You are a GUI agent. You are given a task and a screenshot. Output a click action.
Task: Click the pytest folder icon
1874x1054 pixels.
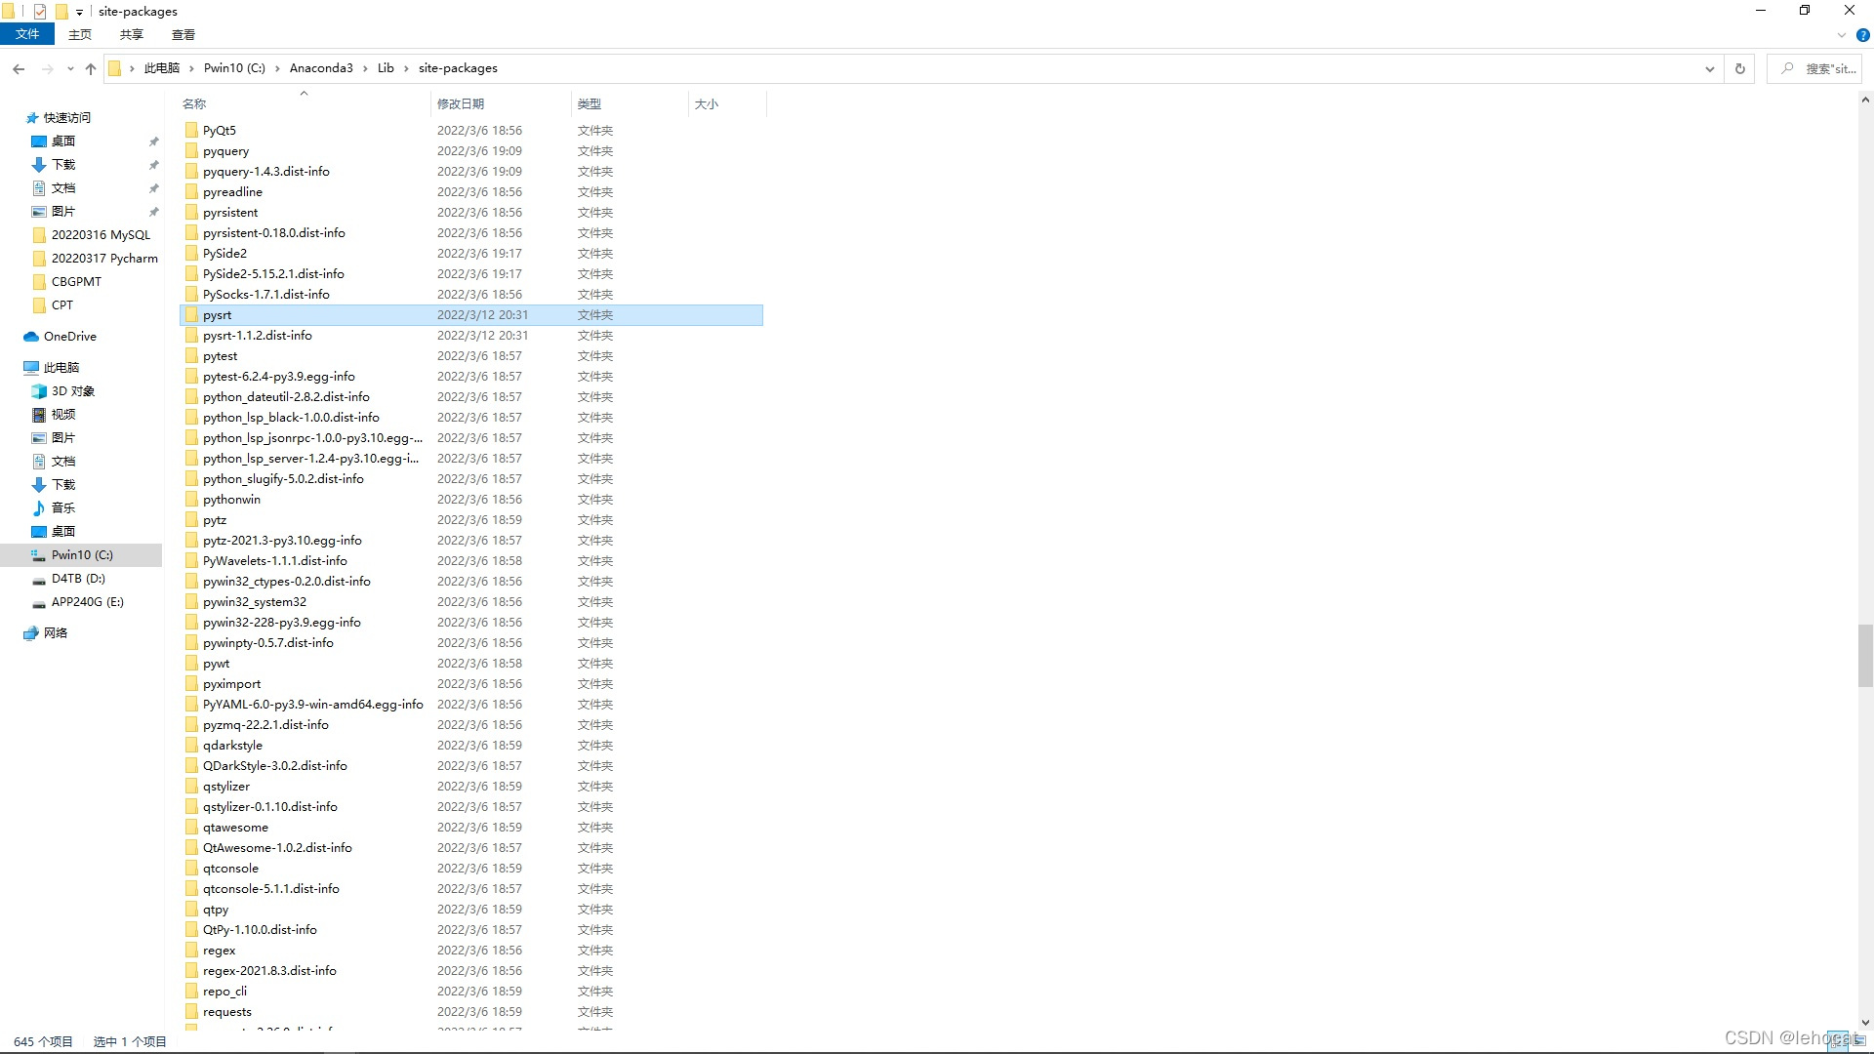pyautogui.click(x=191, y=355)
